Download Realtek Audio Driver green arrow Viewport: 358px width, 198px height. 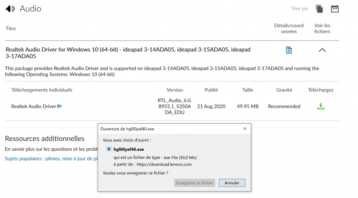320,106
